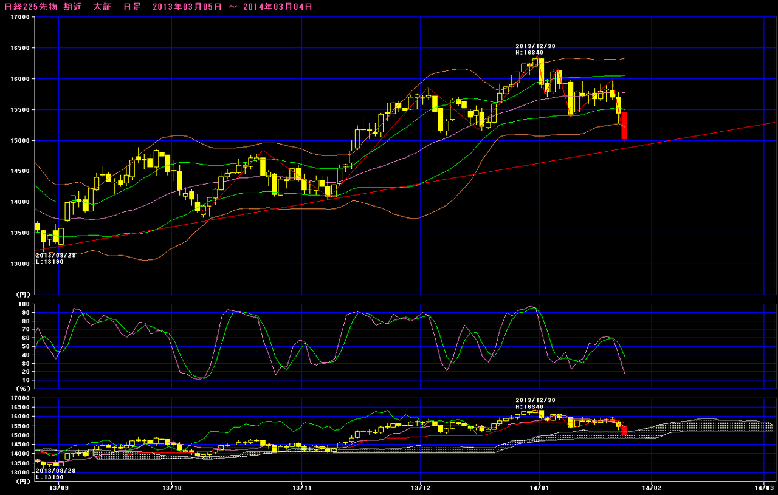Click the 40 label on oscillator axis
This screenshot has width=778, height=495.
coord(26,355)
